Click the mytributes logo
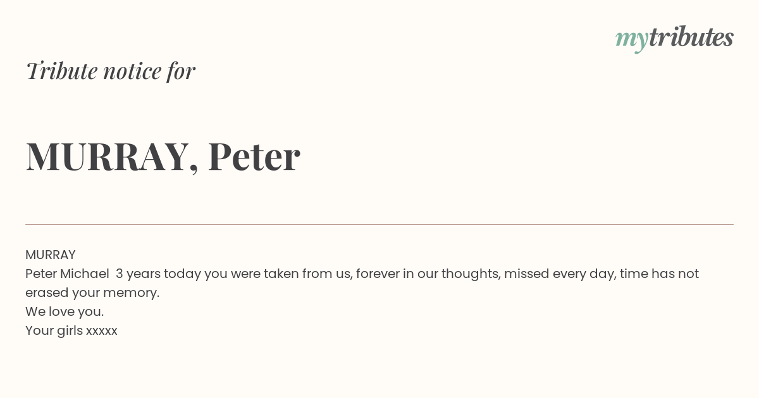Screen dimensions: 759x398 [x=674, y=38]
